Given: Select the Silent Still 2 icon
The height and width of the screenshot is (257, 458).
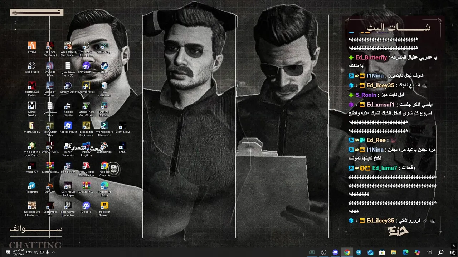Looking at the screenshot, I should (122, 128).
